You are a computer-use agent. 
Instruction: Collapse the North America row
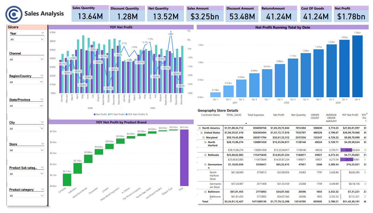(200, 128)
